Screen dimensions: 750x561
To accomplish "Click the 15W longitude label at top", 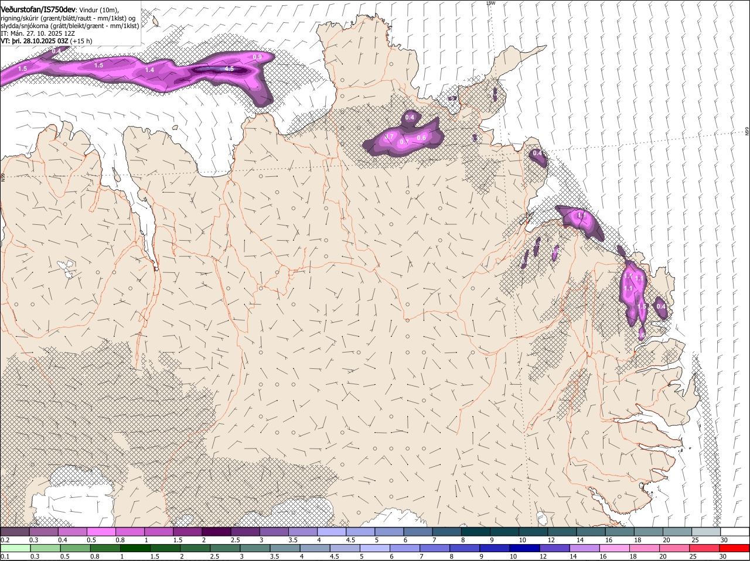I will click(491, 3).
